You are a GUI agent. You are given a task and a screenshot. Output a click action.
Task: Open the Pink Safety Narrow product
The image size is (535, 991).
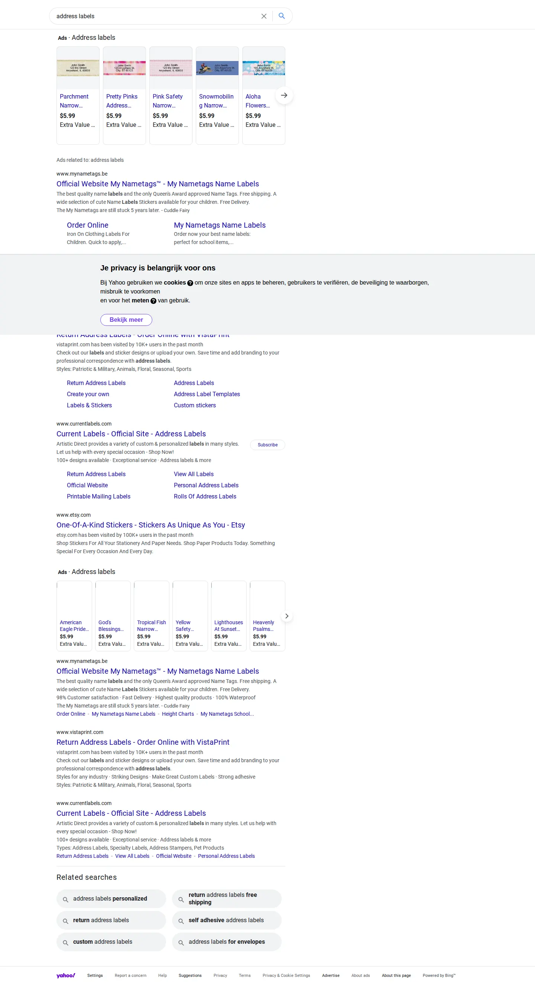click(x=171, y=95)
